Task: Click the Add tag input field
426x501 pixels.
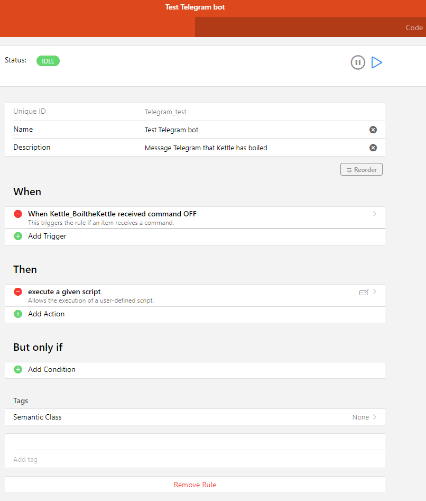Action: [195, 459]
